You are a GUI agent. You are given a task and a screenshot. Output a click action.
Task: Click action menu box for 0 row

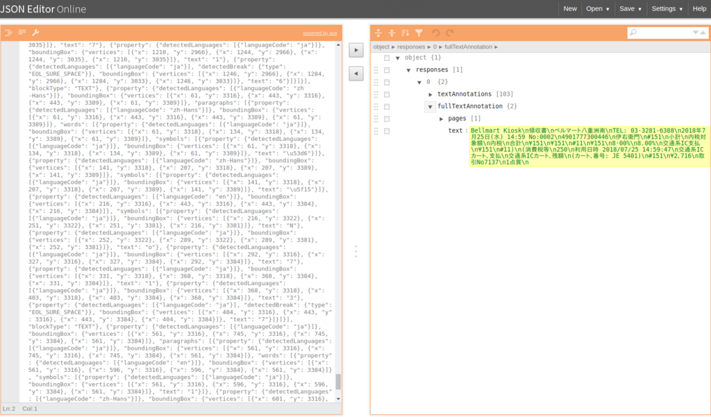[x=387, y=82]
